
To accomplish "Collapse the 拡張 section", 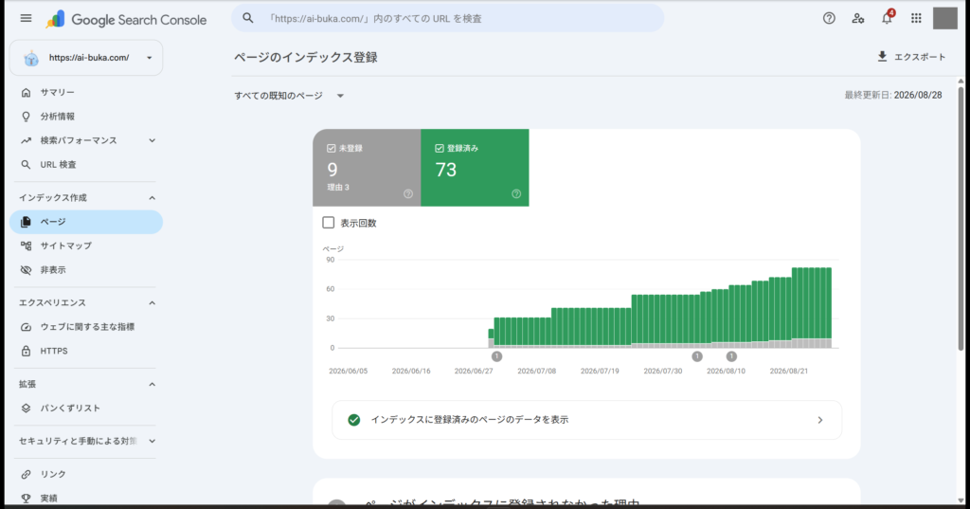I will pos(153,385).
